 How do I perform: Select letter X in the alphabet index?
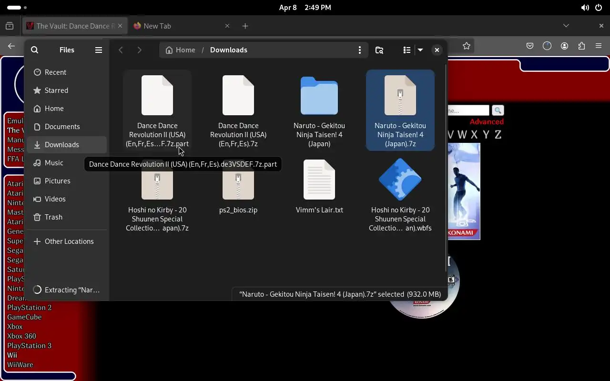coord(474,135)
